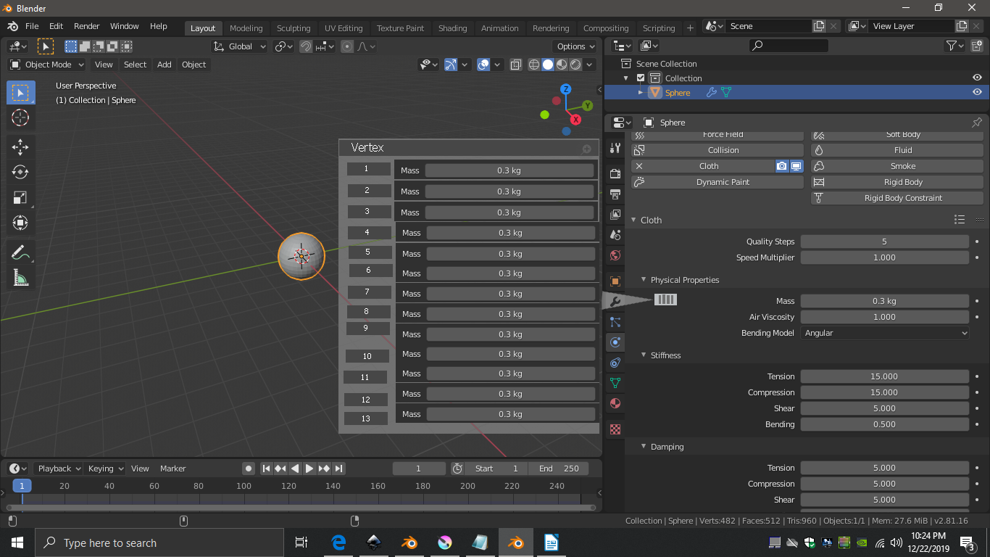The width and height of the screenshot is (990, 557).
Task: Open the File menu
Action: [32, 26]
